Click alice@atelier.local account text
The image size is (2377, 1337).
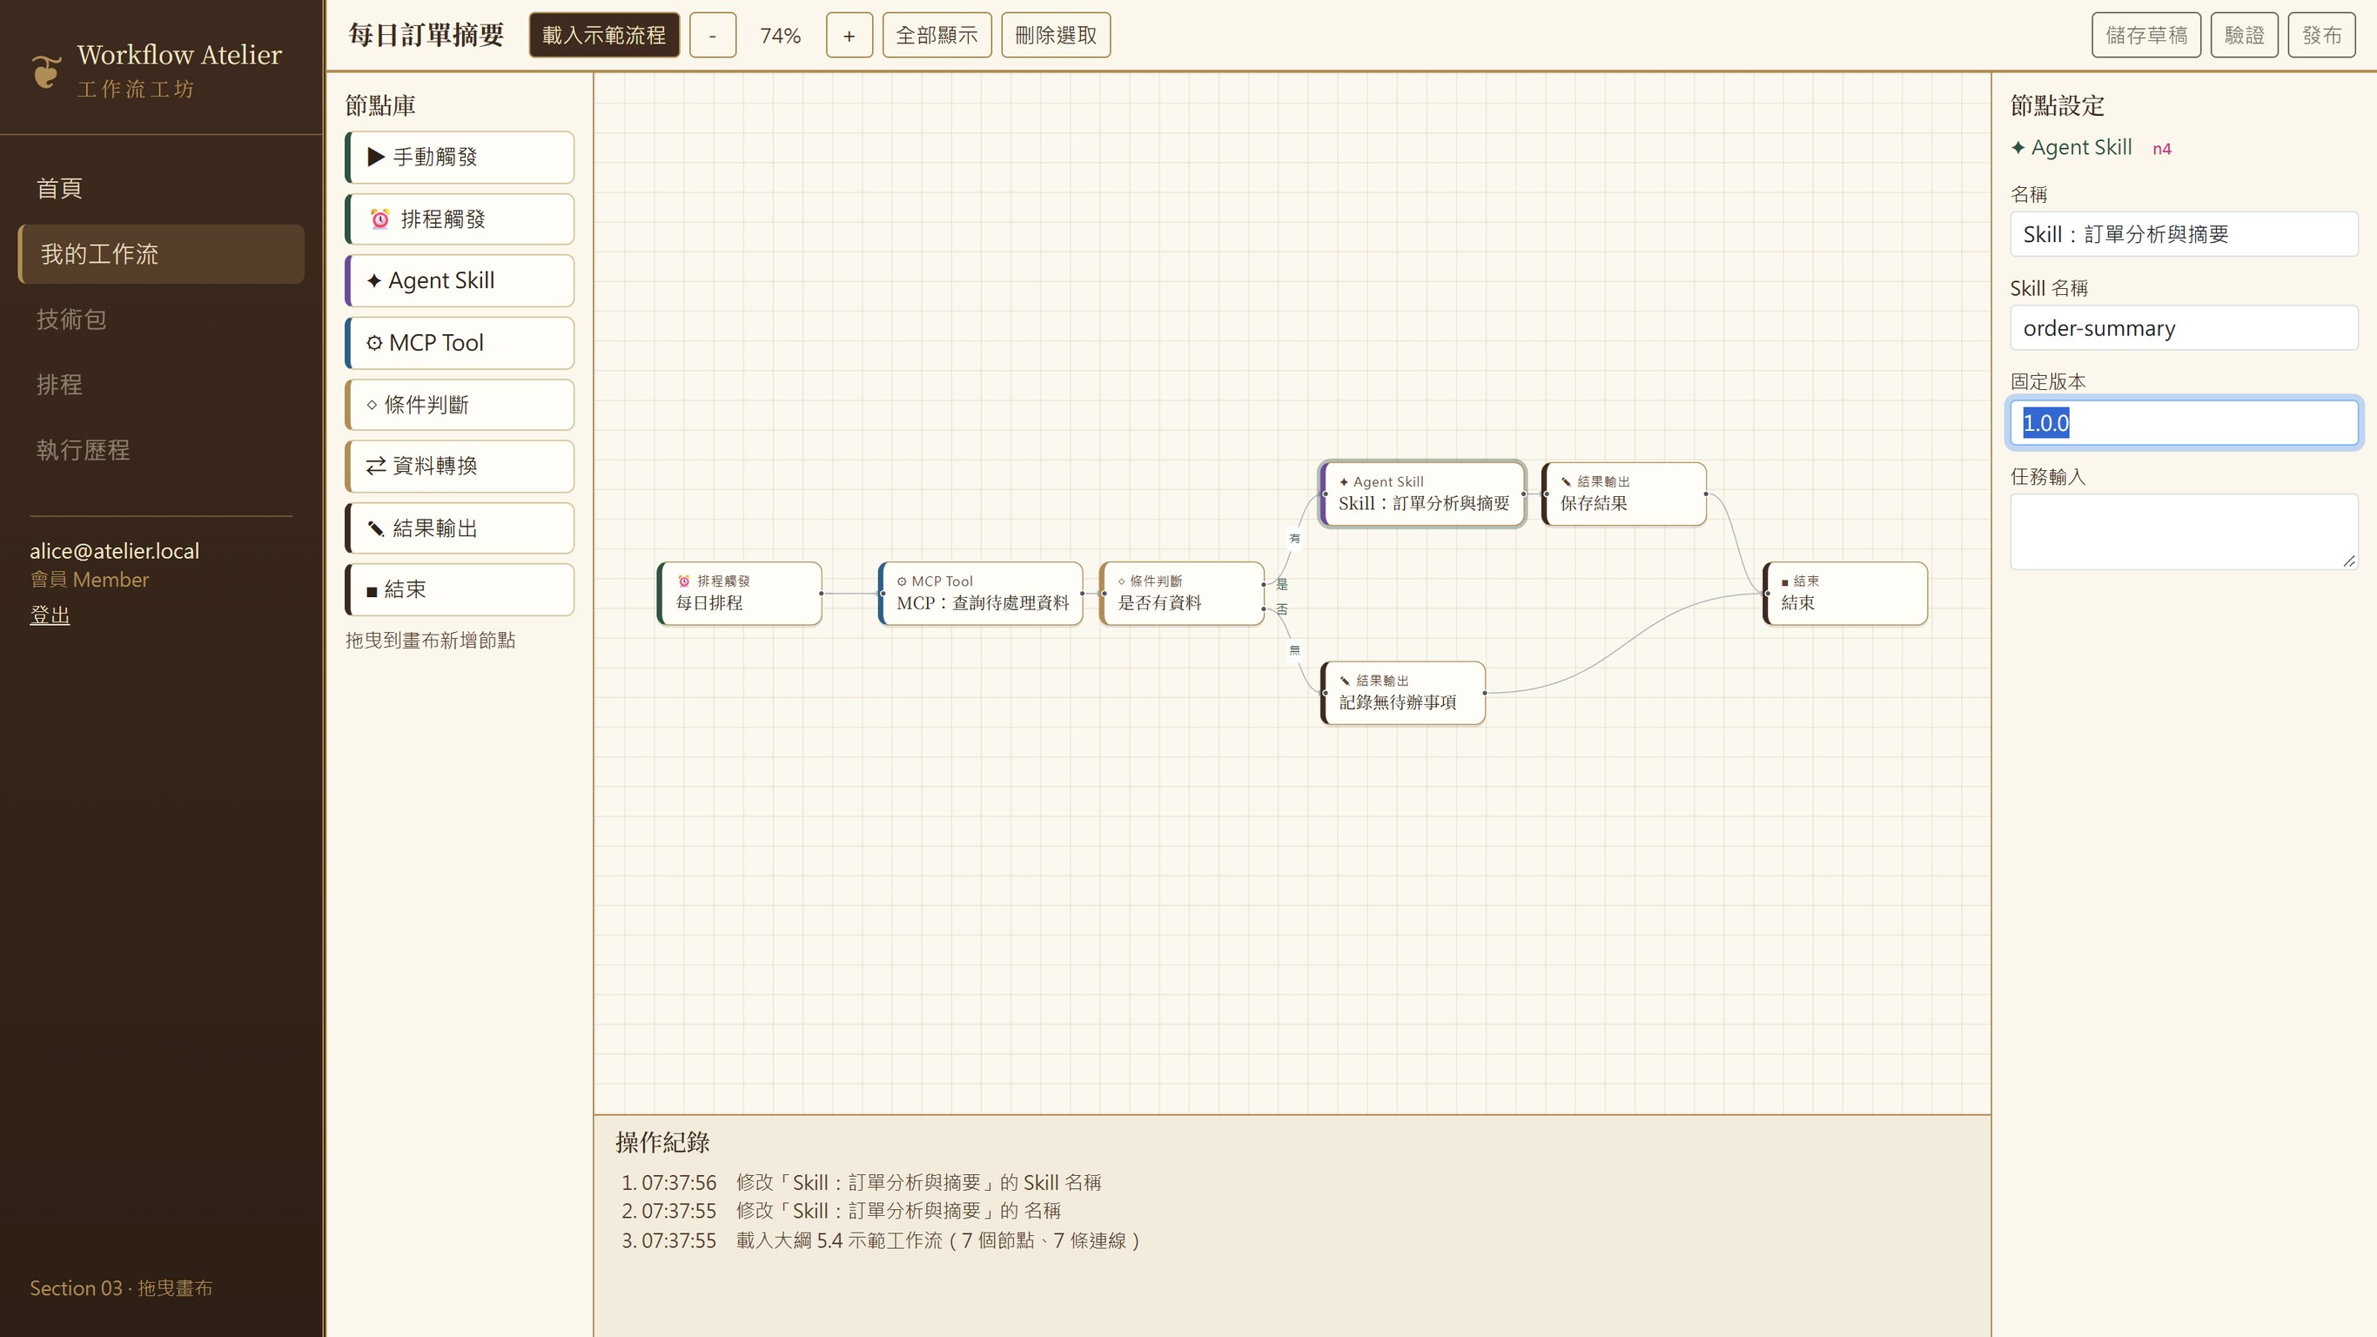pyautogui.click(x=114, y=552)
